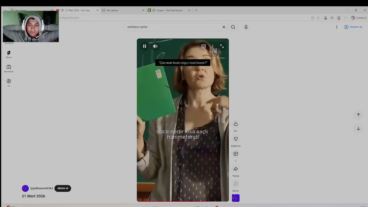This screenshot has height=207, width=368.
Task: Enter fullscreen mode on the Short
Action: (222, 46)
